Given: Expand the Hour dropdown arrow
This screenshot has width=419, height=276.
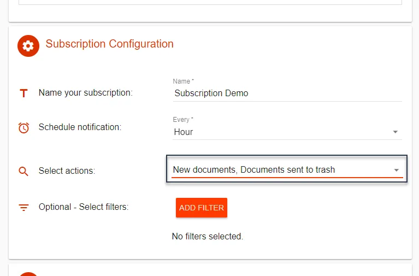Looking at the screenshot, I should click(395, 132).
